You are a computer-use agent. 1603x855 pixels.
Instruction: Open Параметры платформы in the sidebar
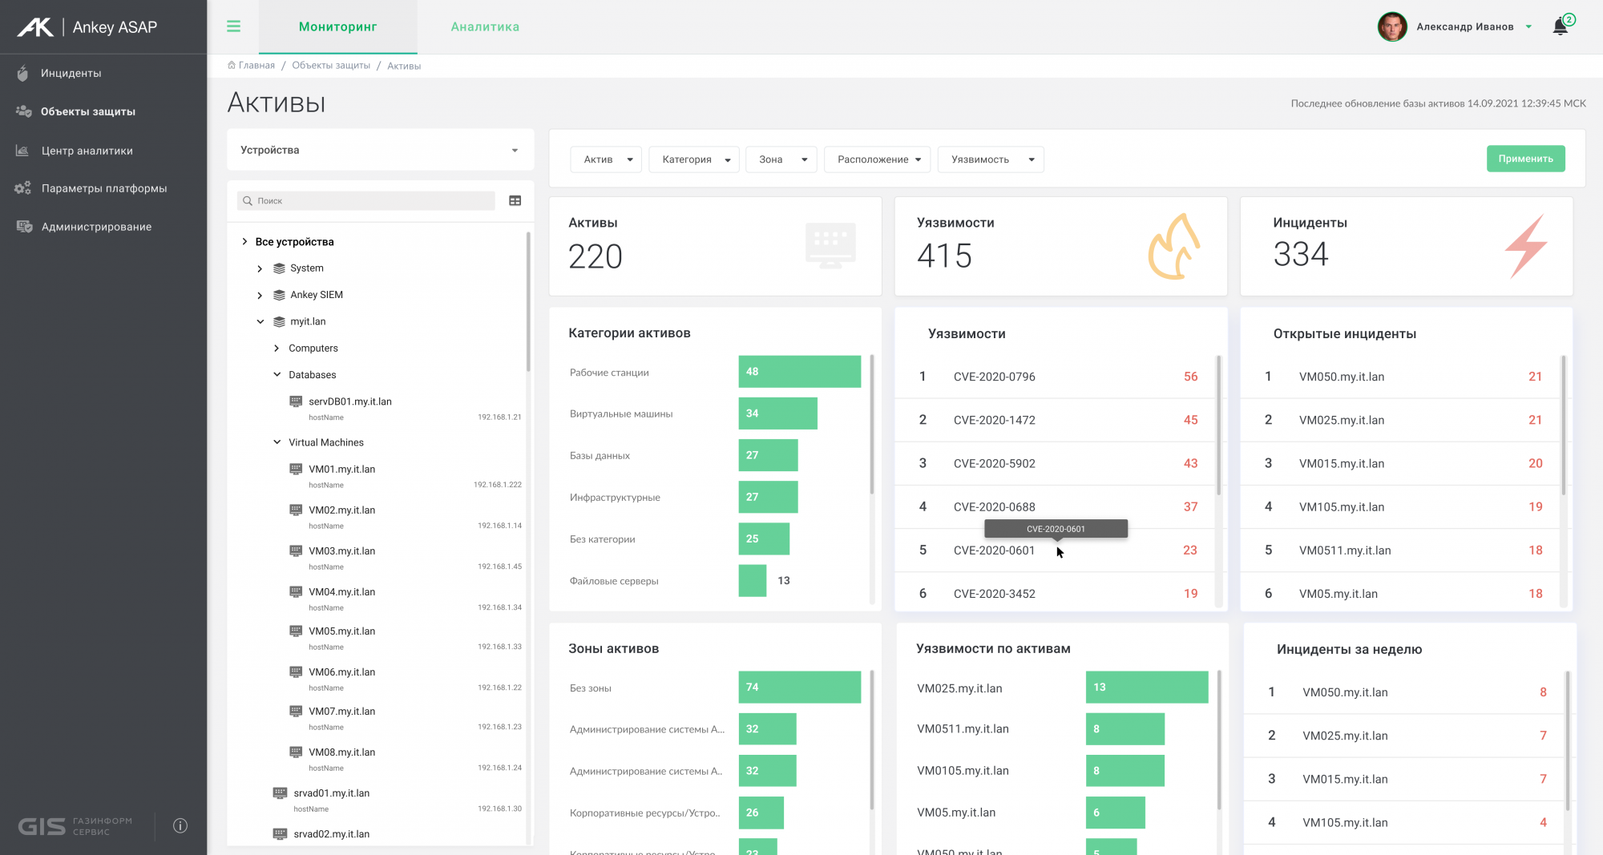coord(103,188)
